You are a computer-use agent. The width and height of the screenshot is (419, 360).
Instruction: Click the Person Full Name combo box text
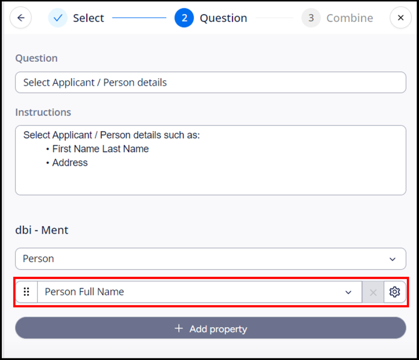pos(84,292)
